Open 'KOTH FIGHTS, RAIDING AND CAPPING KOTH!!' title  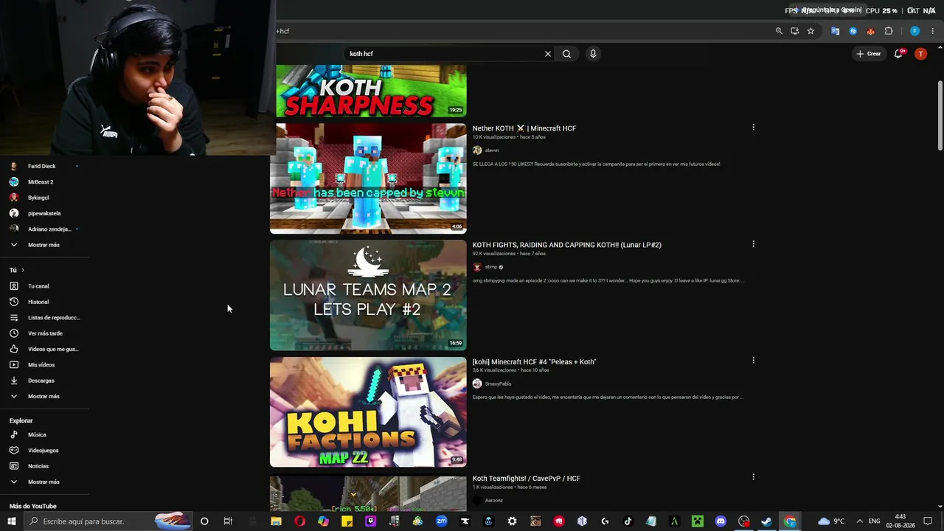[567, 245]
